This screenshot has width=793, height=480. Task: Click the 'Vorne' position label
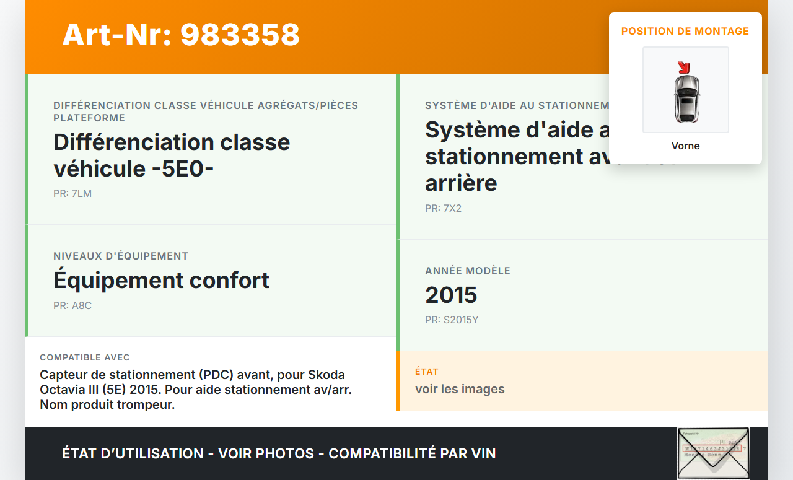(x=685, y=146)
